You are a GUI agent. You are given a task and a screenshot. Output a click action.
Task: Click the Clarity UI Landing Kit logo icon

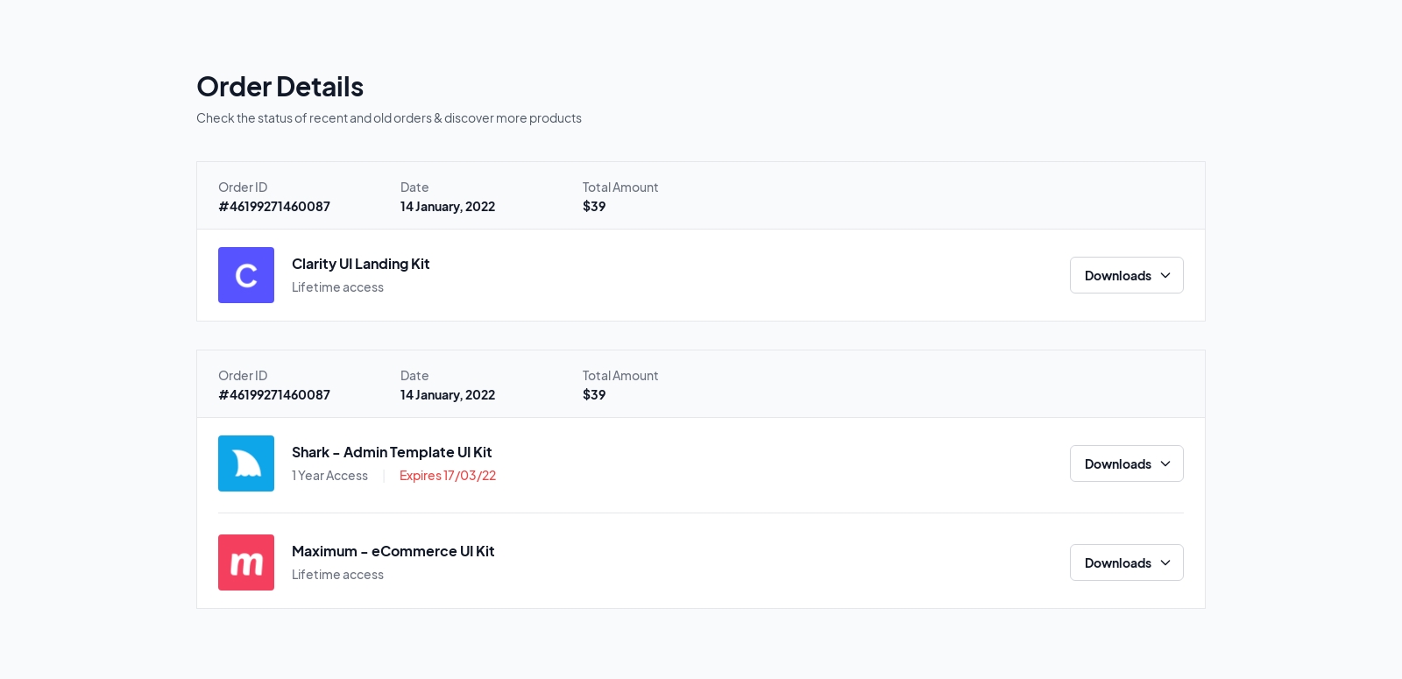coord(246,275)
